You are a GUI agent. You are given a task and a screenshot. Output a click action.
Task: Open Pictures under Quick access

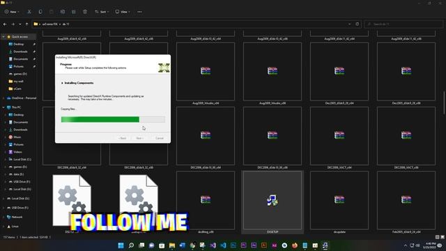click(x=19, y=66)
